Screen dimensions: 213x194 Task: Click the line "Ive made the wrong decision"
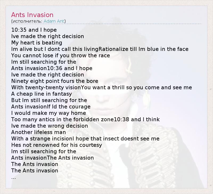coord(50,126)
